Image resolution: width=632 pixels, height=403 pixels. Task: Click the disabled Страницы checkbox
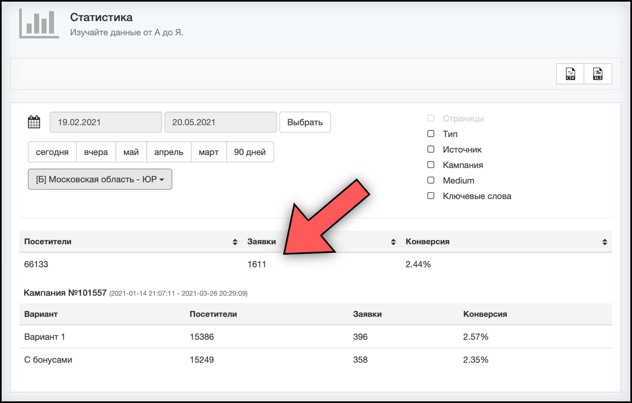coord(431,118)
